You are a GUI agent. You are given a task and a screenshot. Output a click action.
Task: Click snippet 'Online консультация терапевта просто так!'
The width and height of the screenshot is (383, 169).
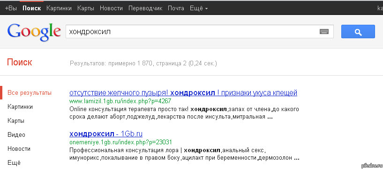[129, 109]
